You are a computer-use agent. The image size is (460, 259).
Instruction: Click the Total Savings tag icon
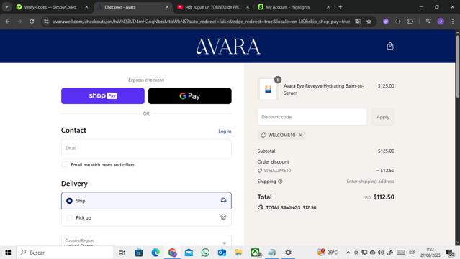260,207
